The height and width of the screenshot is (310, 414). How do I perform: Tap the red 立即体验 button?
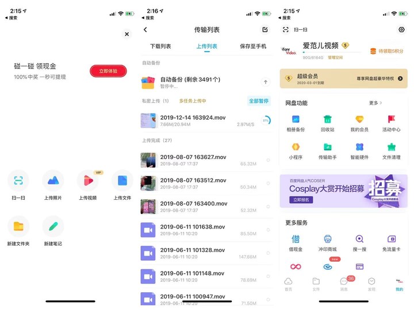(x=108, y=71)
